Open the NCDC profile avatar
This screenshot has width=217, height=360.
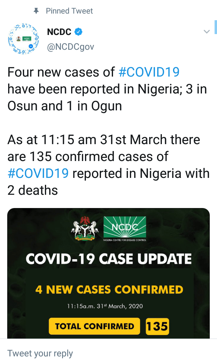pyautogui.click(x=24, y=39)
